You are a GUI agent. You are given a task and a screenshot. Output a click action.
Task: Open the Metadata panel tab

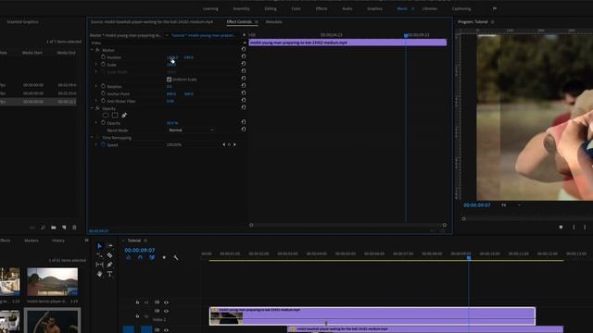273,22
